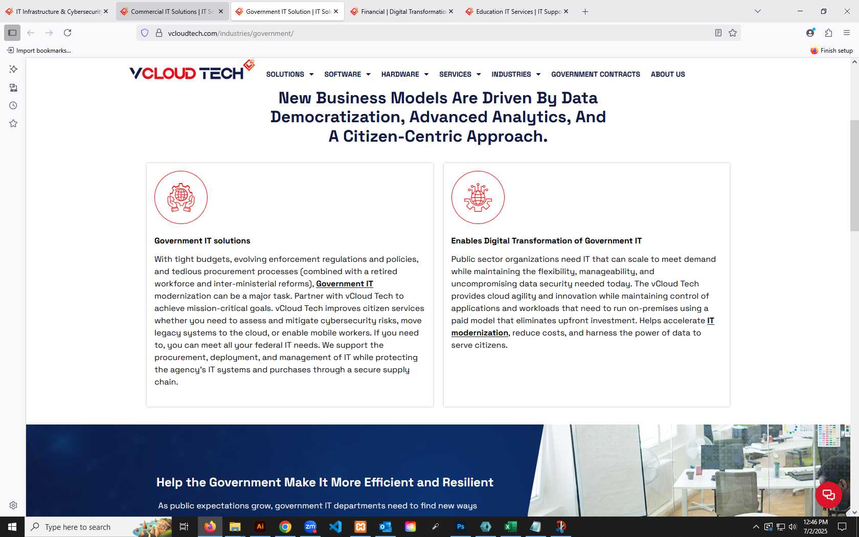Follow the IT modernization link
The width and height of the screenshot is (859, 537).
pyautogui.click(x=480, y=333)
